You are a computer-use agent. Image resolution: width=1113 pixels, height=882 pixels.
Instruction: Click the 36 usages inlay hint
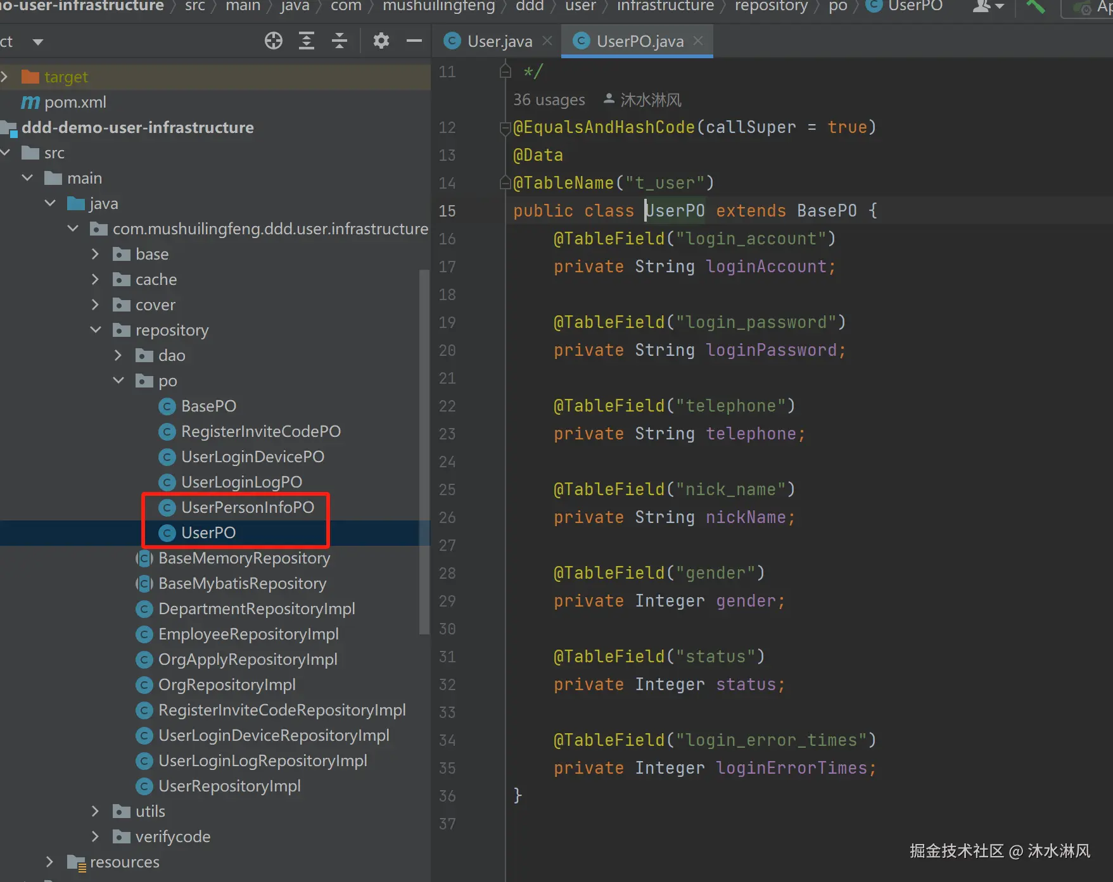coord(549,100)
